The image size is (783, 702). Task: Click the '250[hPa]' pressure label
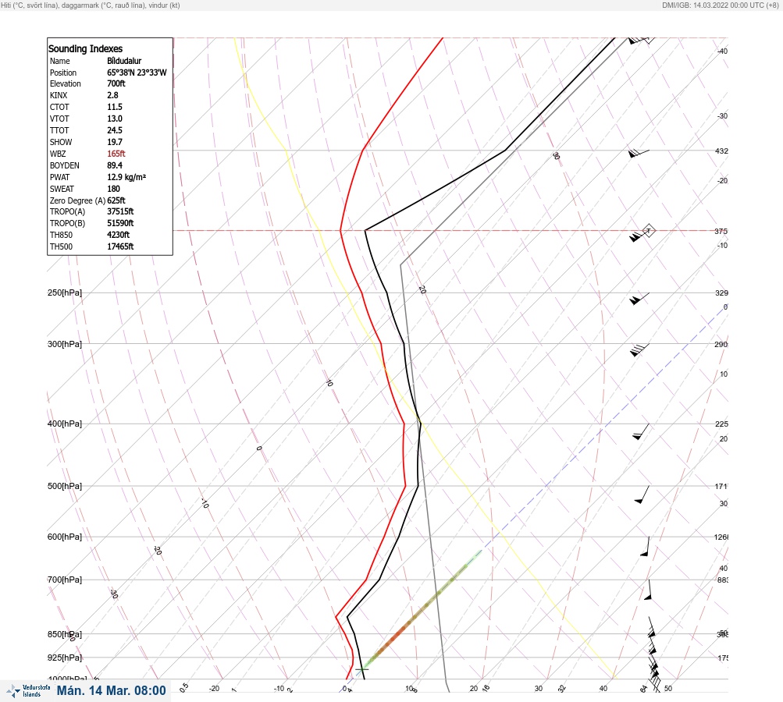pyautogui.click(x=65, y=292)
